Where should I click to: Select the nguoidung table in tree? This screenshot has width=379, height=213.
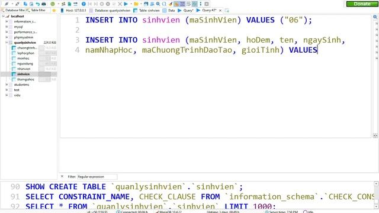25,63
